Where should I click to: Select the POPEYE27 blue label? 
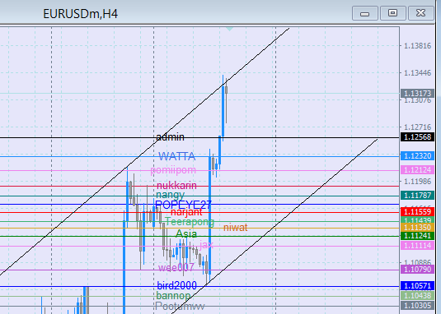pos(183,205)
